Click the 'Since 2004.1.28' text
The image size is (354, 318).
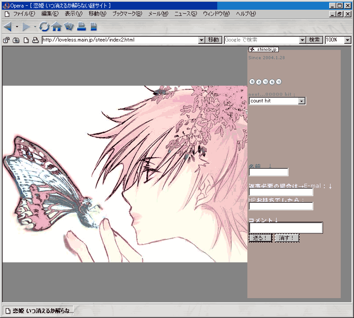click(x=267, y=58)
